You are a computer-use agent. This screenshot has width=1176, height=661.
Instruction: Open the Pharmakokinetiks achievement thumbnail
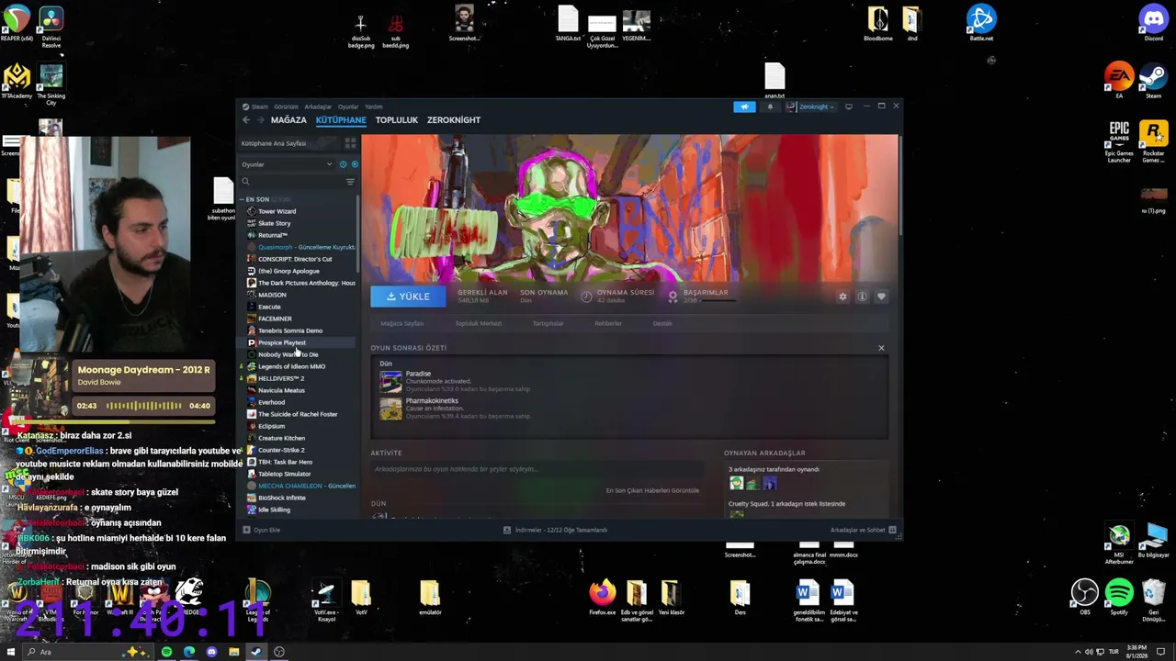point(390,409)
